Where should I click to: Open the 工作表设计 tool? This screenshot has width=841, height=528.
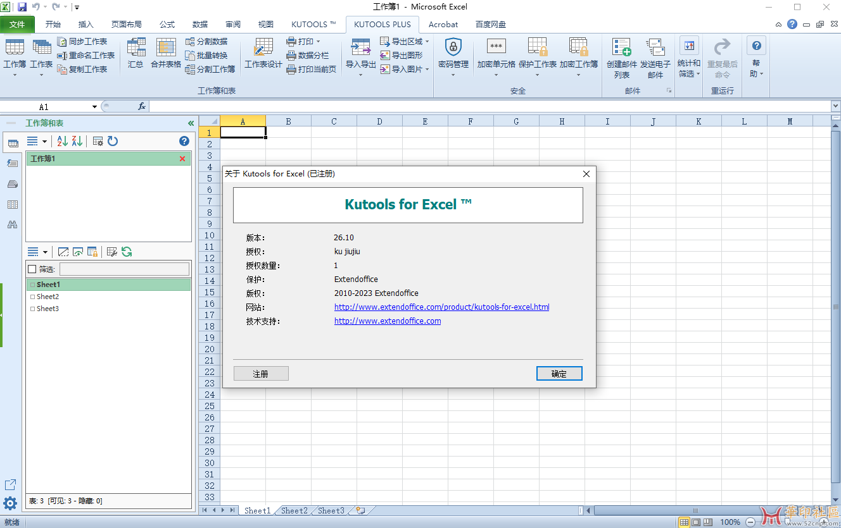(263, 54)
